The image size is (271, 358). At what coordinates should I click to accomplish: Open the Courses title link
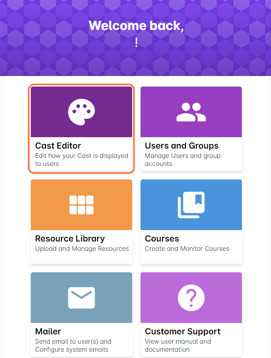tap(162, 239)
